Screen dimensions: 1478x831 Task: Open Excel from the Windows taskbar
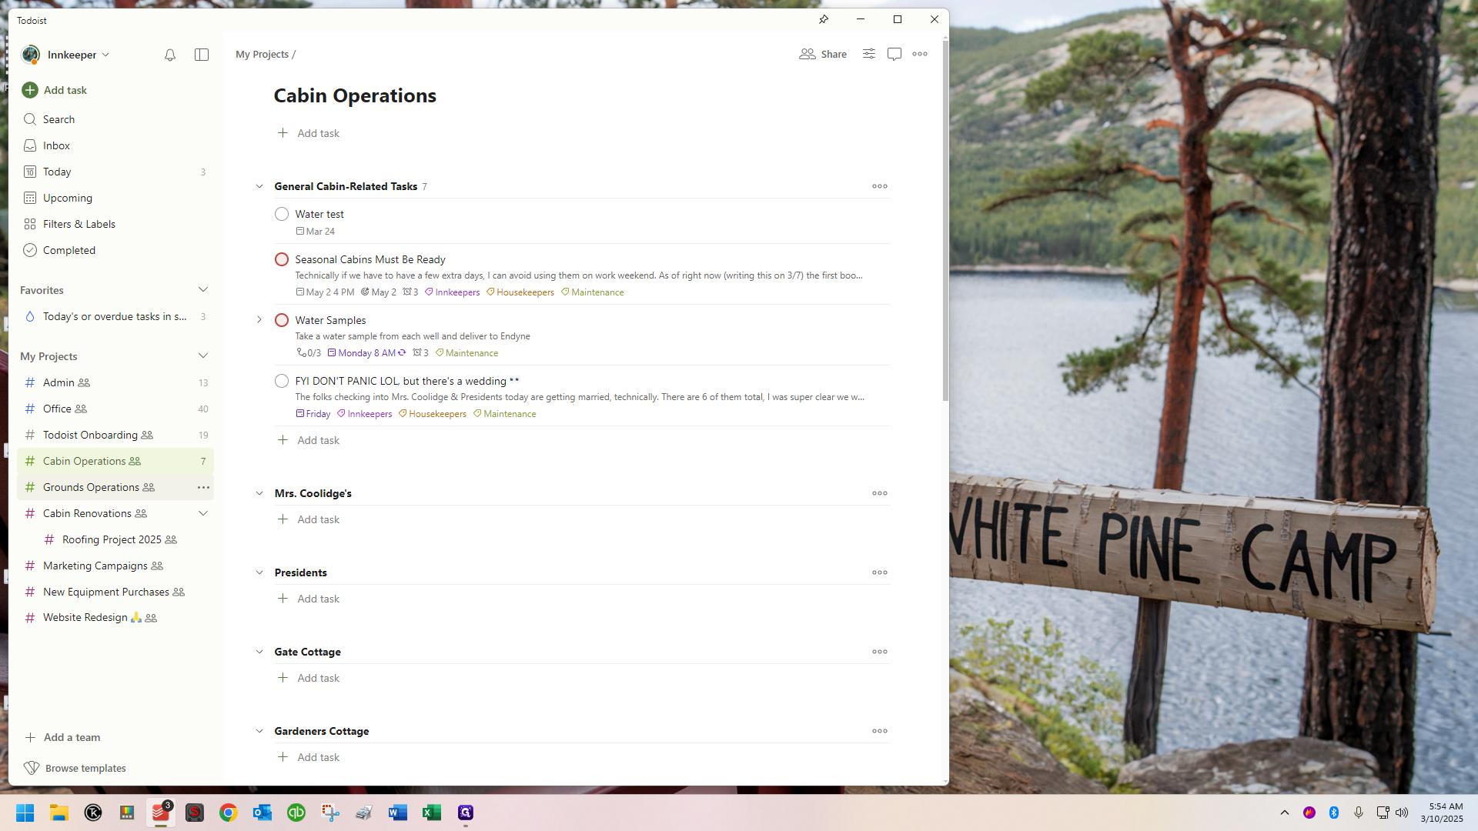point(432,813)
